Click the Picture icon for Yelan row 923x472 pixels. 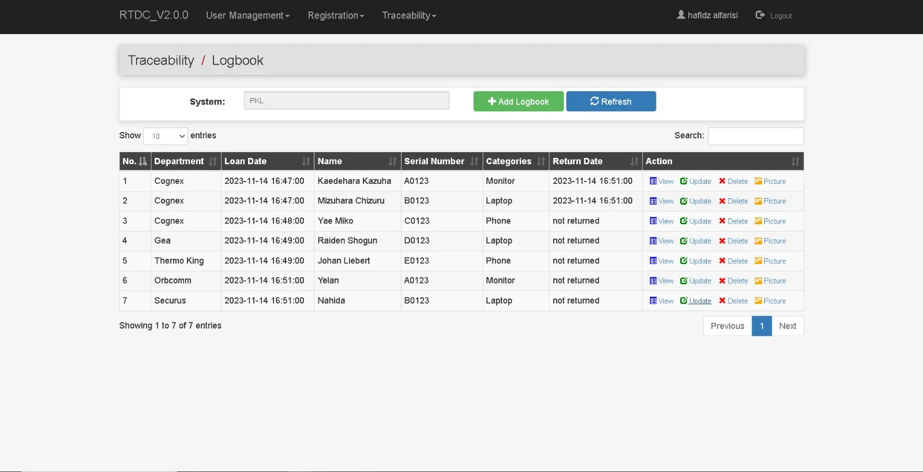pyautogui.click(x=758, y=281)
